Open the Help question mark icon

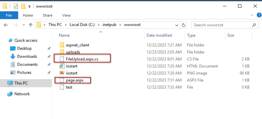point(259,15)
